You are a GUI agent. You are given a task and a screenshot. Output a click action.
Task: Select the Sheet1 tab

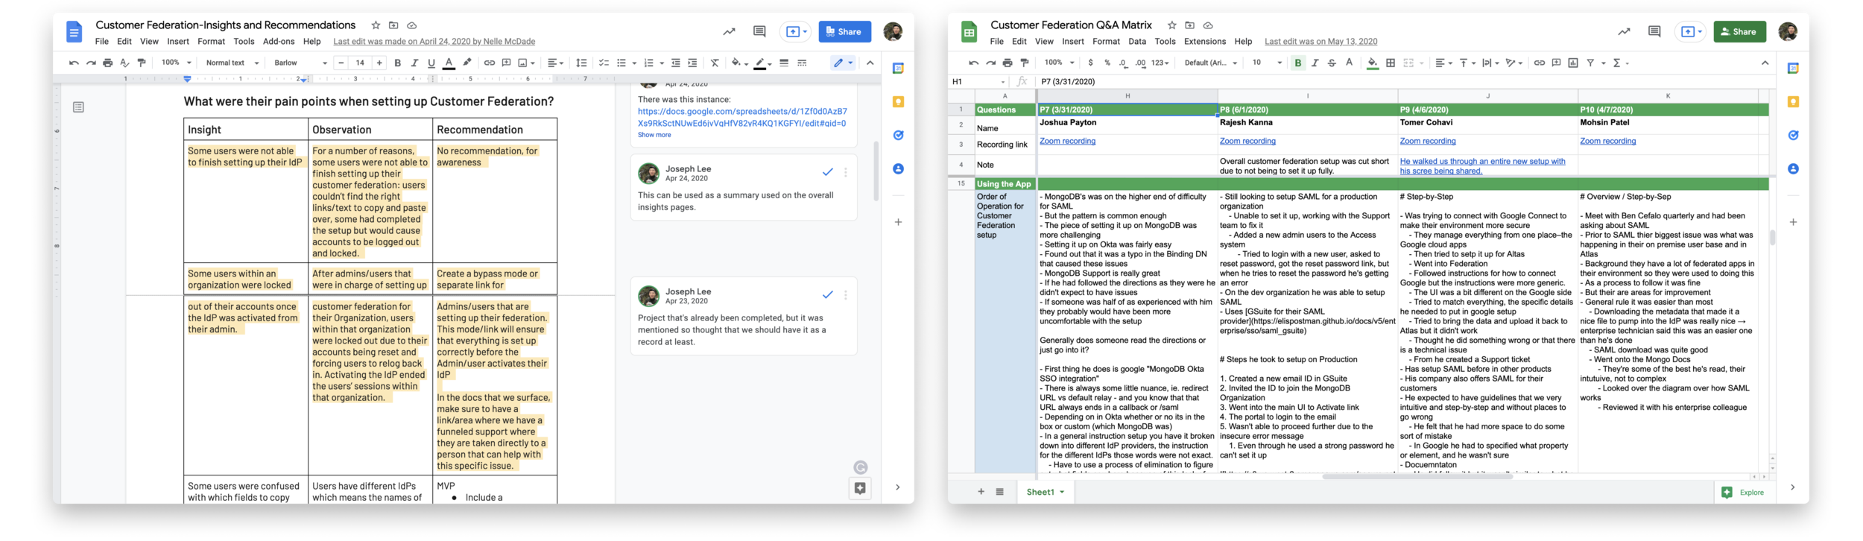click(x=1044, y=492)
